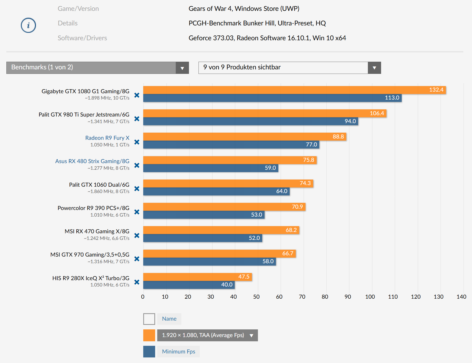Viewport: 472px width, 363px height.
Task: Remove Powercolor R9 390 PCS+ entry
Action: (137, 212)
